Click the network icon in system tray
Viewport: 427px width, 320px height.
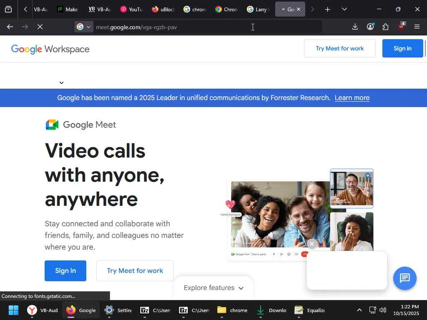coord(372,310)
